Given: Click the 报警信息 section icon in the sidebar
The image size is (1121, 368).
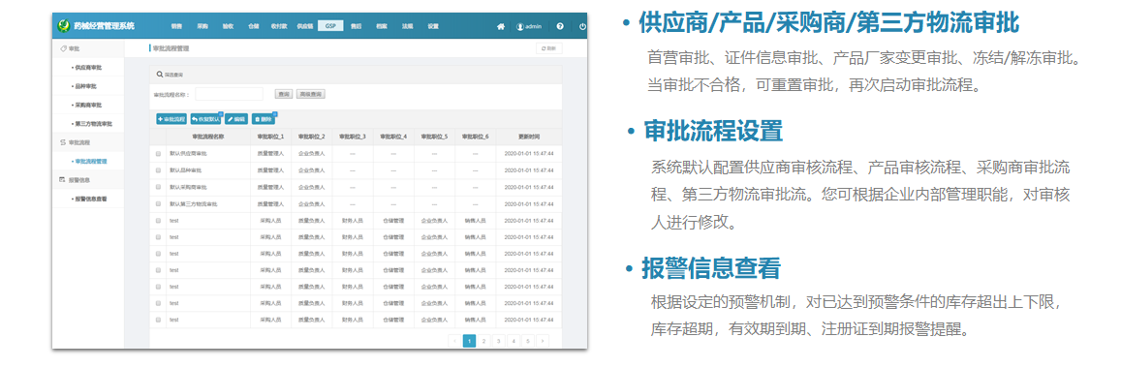Looking at the screenshot, I should point(63,179).
